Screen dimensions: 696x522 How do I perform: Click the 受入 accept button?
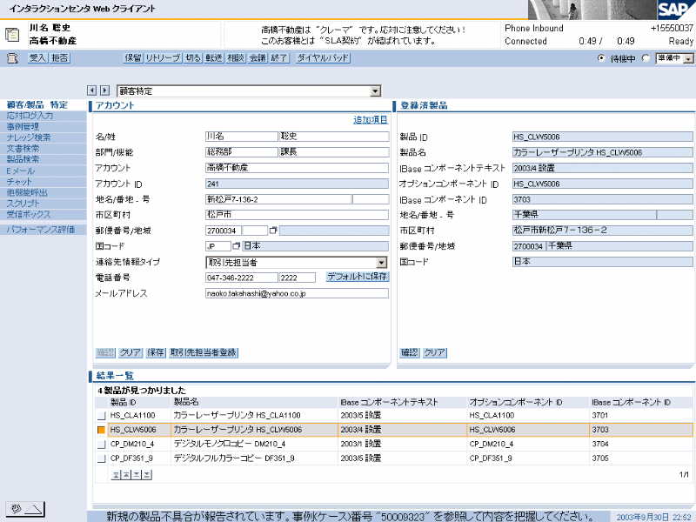click(37, 57)
